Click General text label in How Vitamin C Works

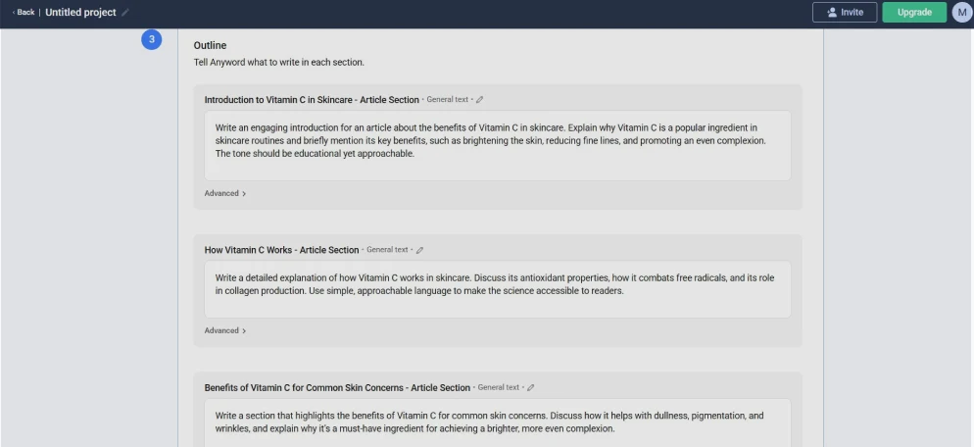(x=387, y=250)
